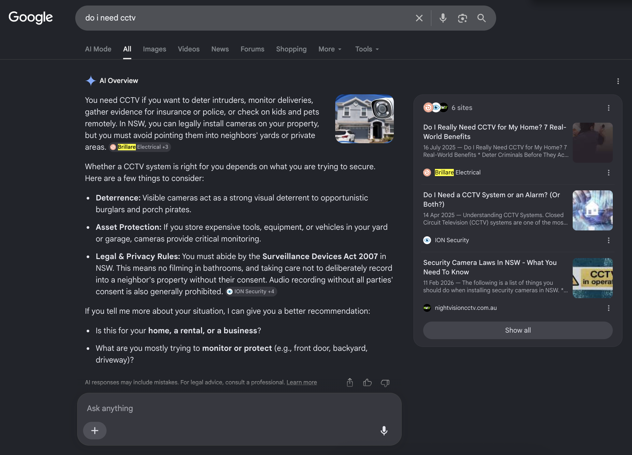Open AI Overview three-dot options menu
This screenshot has height=455, width=632.
618,81
